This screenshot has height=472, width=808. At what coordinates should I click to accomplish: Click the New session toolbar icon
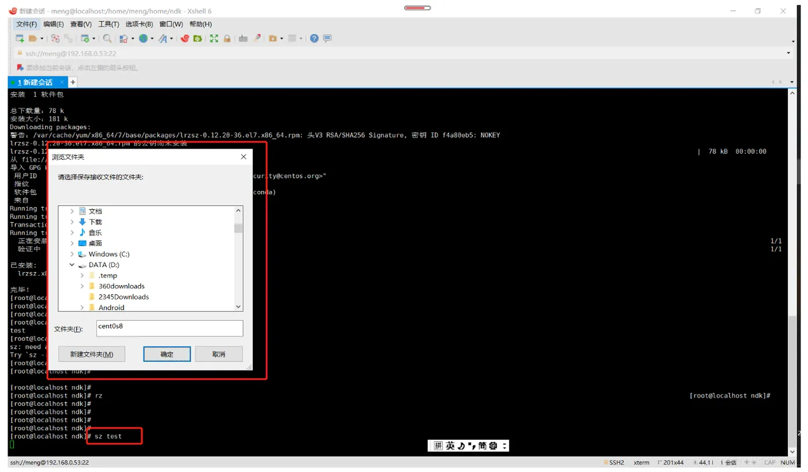(x=20, y=39)
